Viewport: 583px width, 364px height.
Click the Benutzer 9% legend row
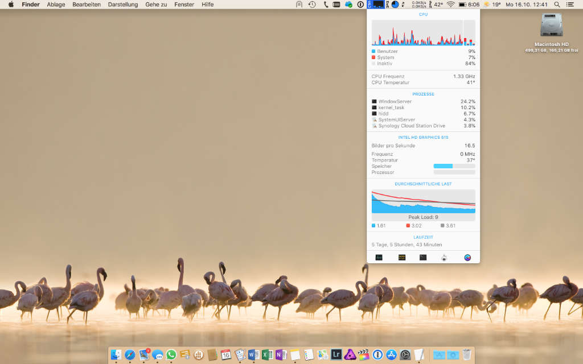point(423,51)
